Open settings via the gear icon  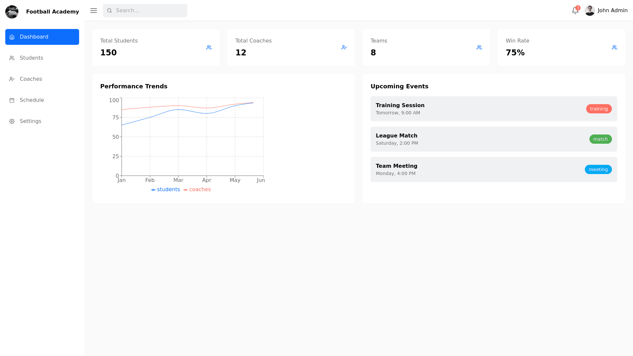(x=12, y=121)
